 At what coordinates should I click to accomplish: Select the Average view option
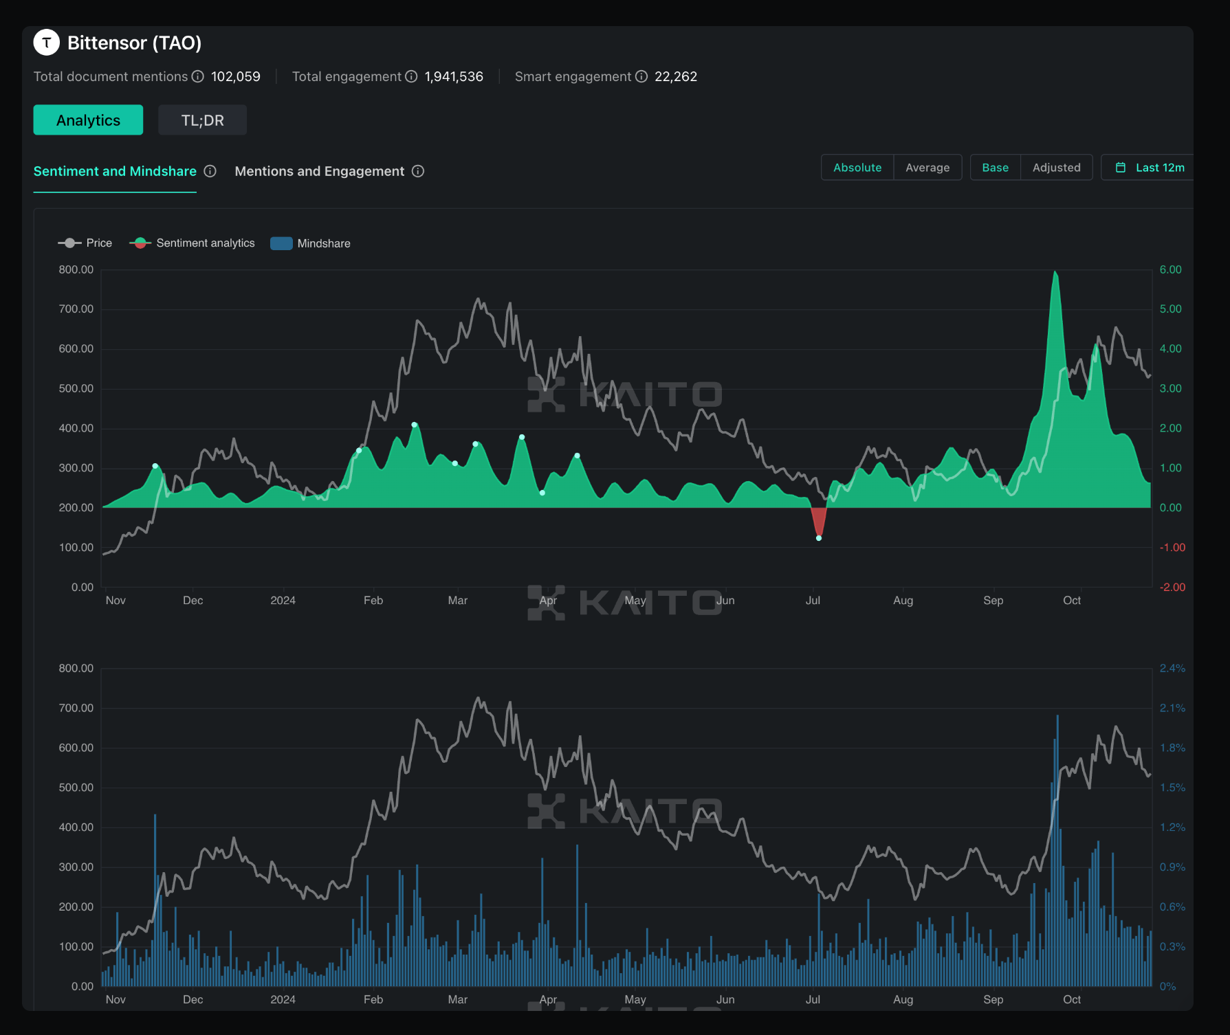927,168
